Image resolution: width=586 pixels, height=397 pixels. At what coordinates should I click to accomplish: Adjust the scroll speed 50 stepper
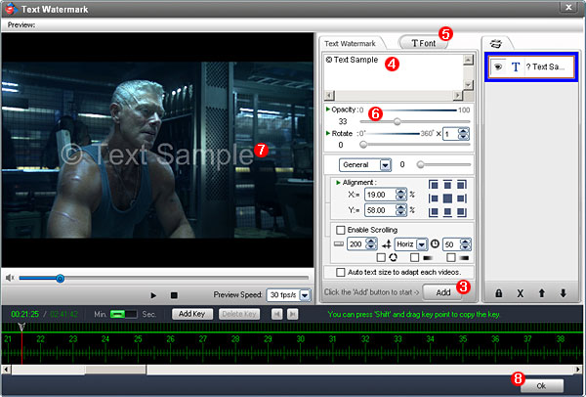pos(465,244)
